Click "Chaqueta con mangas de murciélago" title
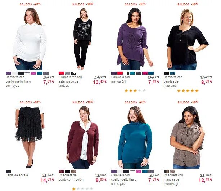Viewport: 221px width, 191px height. click(173, 179)
